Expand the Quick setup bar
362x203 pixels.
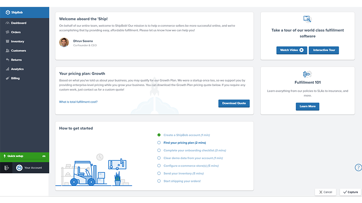point(24,156)
